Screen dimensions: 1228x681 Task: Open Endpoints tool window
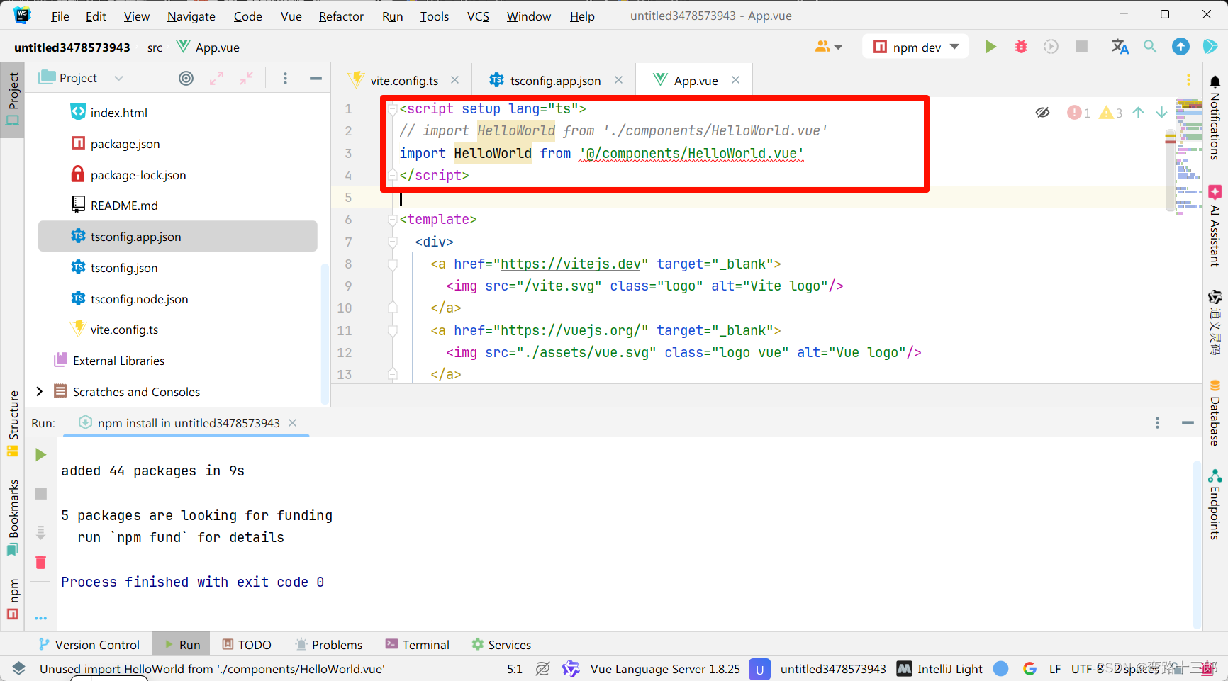pos(1215,505)
